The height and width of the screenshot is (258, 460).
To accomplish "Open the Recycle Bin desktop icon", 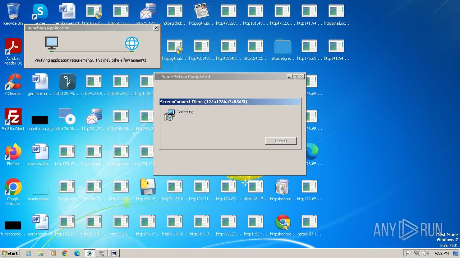I will (x=13, y=14).
